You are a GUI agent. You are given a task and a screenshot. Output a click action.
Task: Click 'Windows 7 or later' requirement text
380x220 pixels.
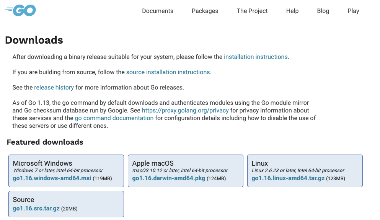[x=58, y=170]
